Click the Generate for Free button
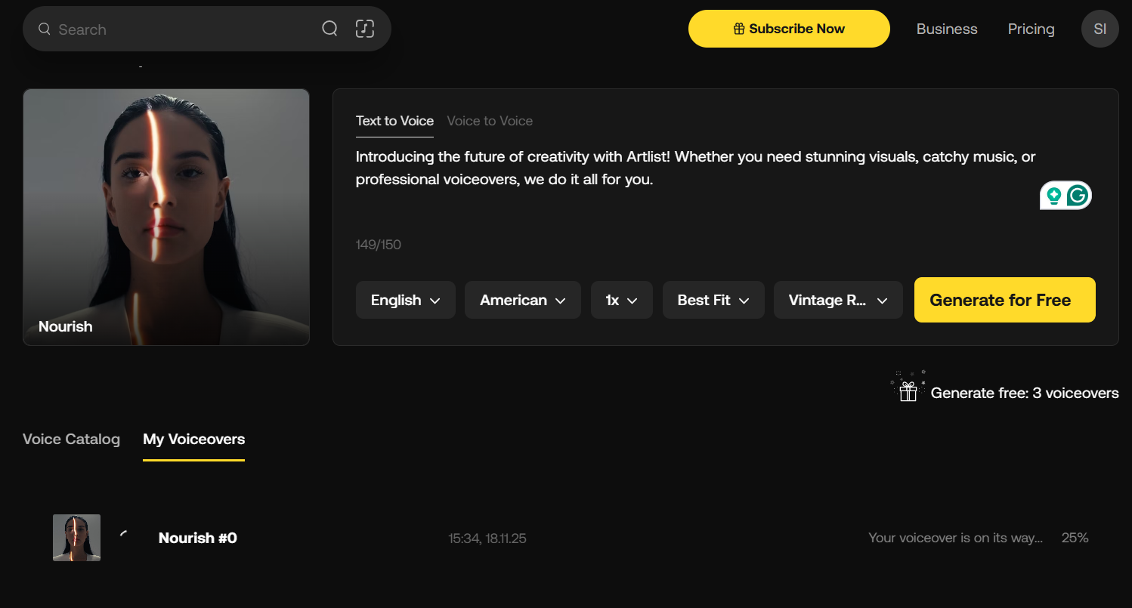The image size is (1132, 608). (x=1004, y=300)
